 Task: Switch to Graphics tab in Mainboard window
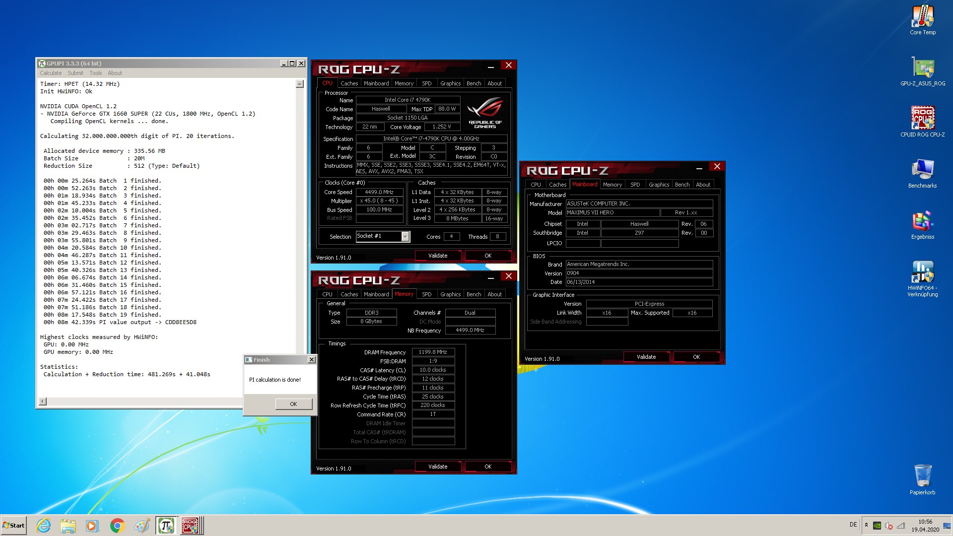coord(659,185)
